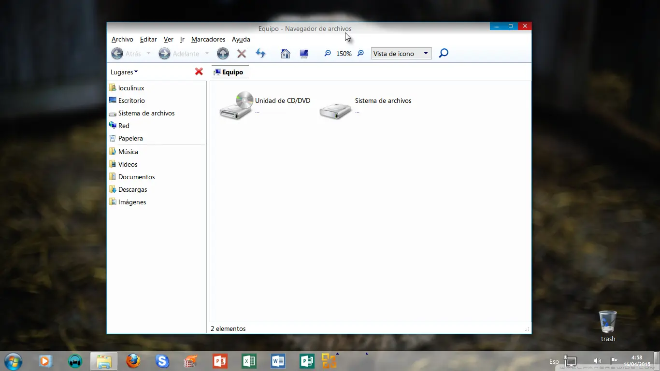Go to the home folder icon
The image size is (660, 371).
pos(286,53)
